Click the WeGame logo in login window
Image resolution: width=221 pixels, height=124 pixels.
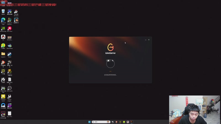click(110, 49)
